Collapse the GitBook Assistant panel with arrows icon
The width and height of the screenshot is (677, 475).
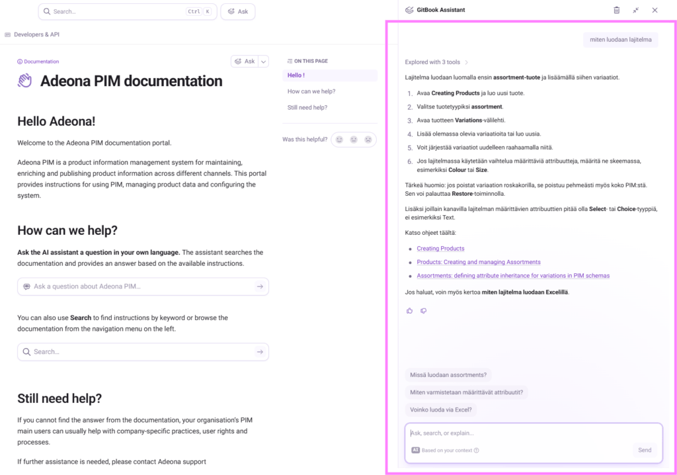pos(635,10)
